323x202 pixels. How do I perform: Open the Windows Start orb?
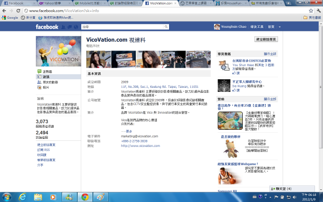(x=7, y=197)
